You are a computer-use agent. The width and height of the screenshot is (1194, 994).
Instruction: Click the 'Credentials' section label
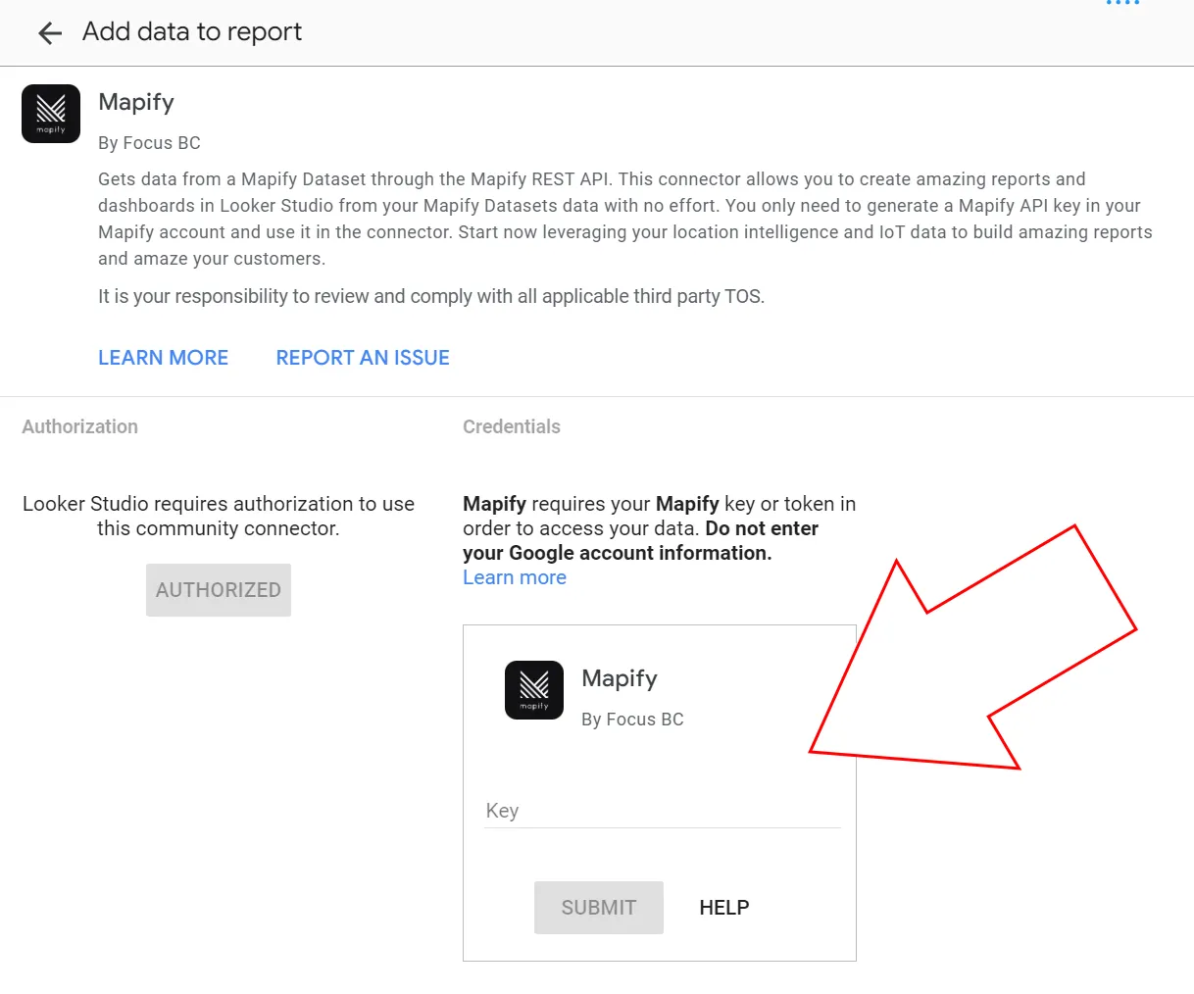pyautogui.click(x=512, y=426)
